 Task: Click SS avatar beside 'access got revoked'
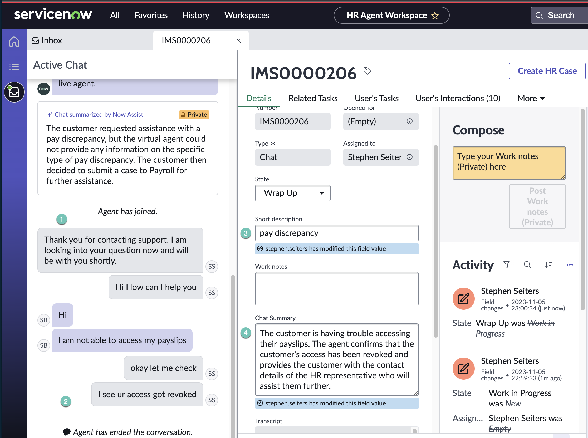click(x=212, y=400)
